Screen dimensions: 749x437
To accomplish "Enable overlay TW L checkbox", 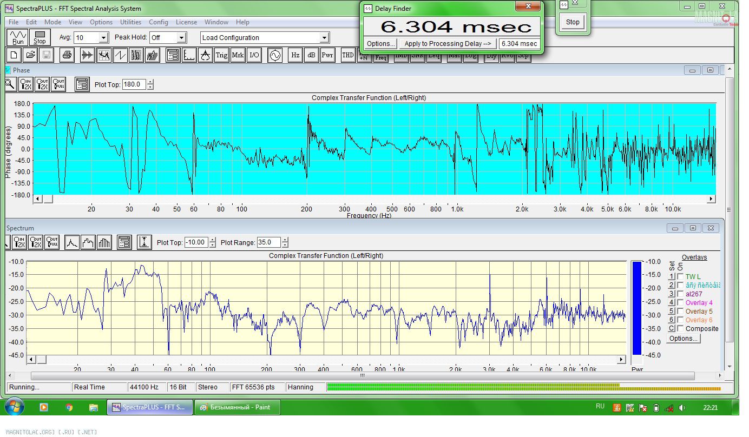I will pos(680,276).
